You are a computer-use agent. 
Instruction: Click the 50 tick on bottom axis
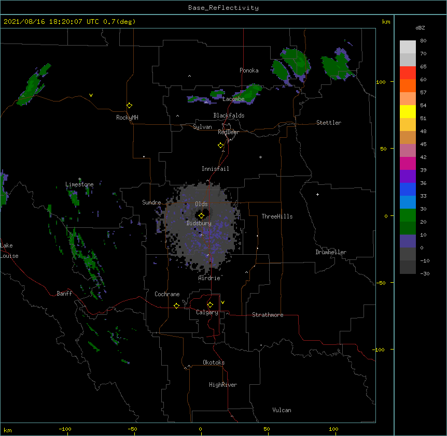click(x=267, y=429)
